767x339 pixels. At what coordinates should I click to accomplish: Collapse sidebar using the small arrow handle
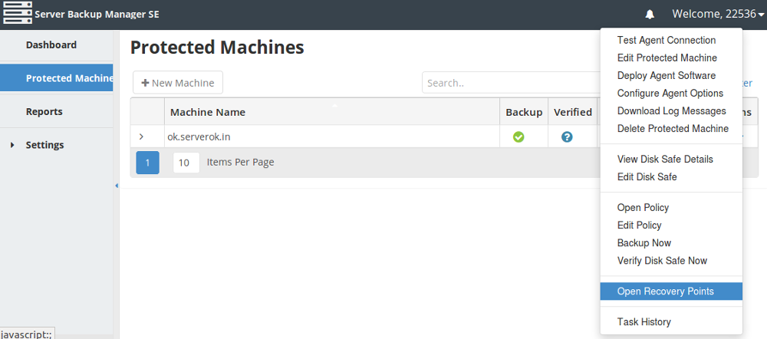click(117, 186)
